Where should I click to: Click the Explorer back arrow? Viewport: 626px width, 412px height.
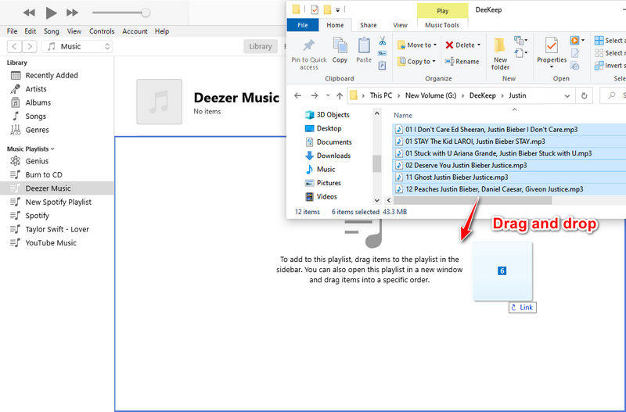pyautogui.click(x=297, y=95)
